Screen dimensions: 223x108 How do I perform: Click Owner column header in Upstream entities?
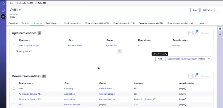click(x=110, y=40)
